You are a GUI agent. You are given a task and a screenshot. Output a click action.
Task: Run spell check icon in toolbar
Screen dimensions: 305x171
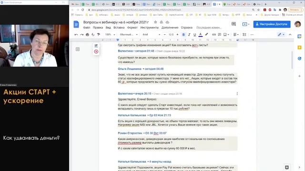93,35
